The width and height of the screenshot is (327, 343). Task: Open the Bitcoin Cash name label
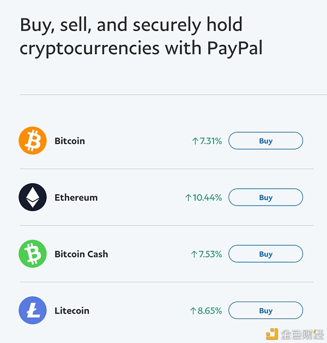(81, 254)
